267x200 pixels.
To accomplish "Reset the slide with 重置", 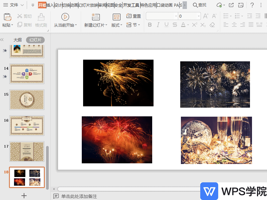I will coord(134,16).
